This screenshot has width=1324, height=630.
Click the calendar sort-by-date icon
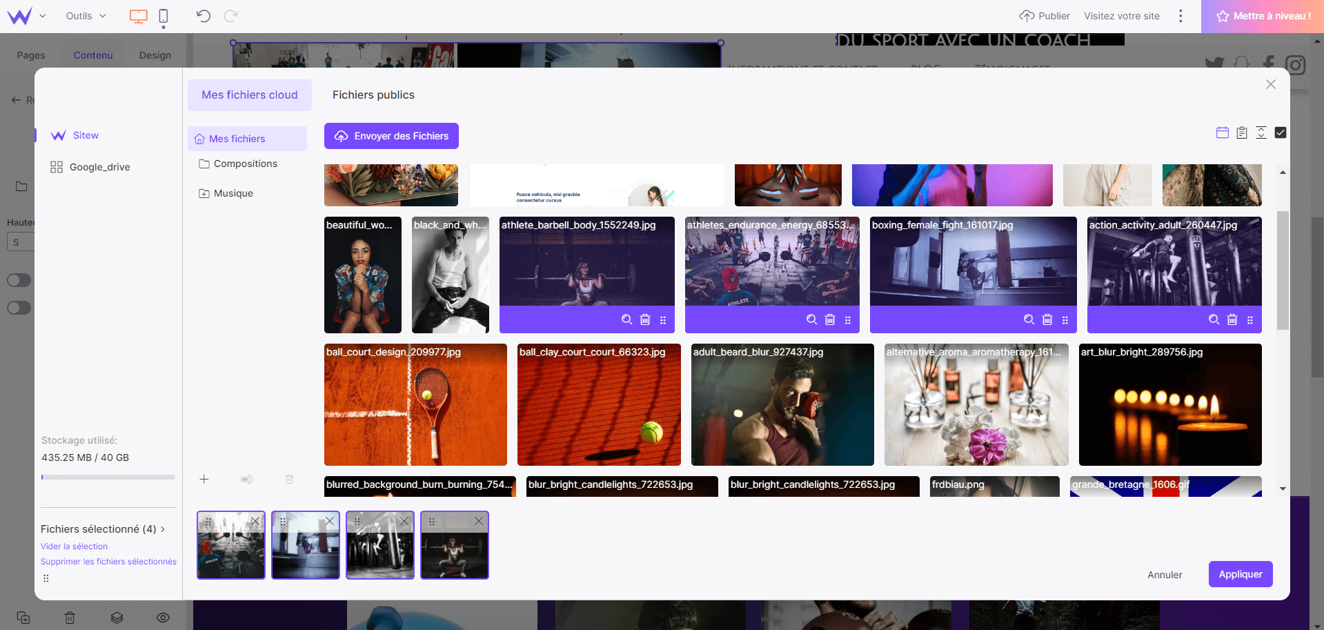click(x=1222, y=132)
